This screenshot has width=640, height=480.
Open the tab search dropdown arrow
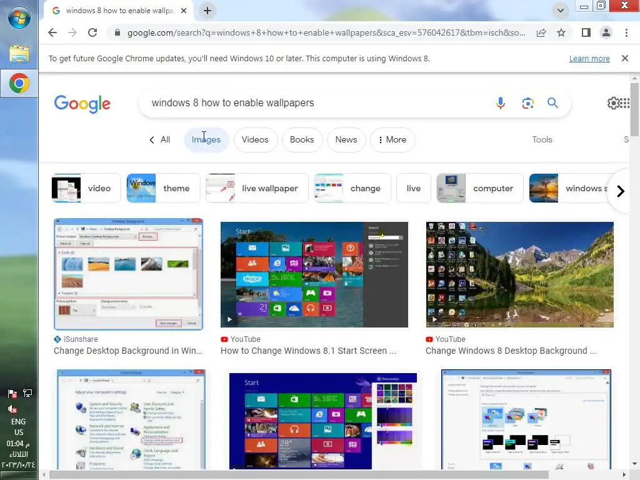(561, 10)
